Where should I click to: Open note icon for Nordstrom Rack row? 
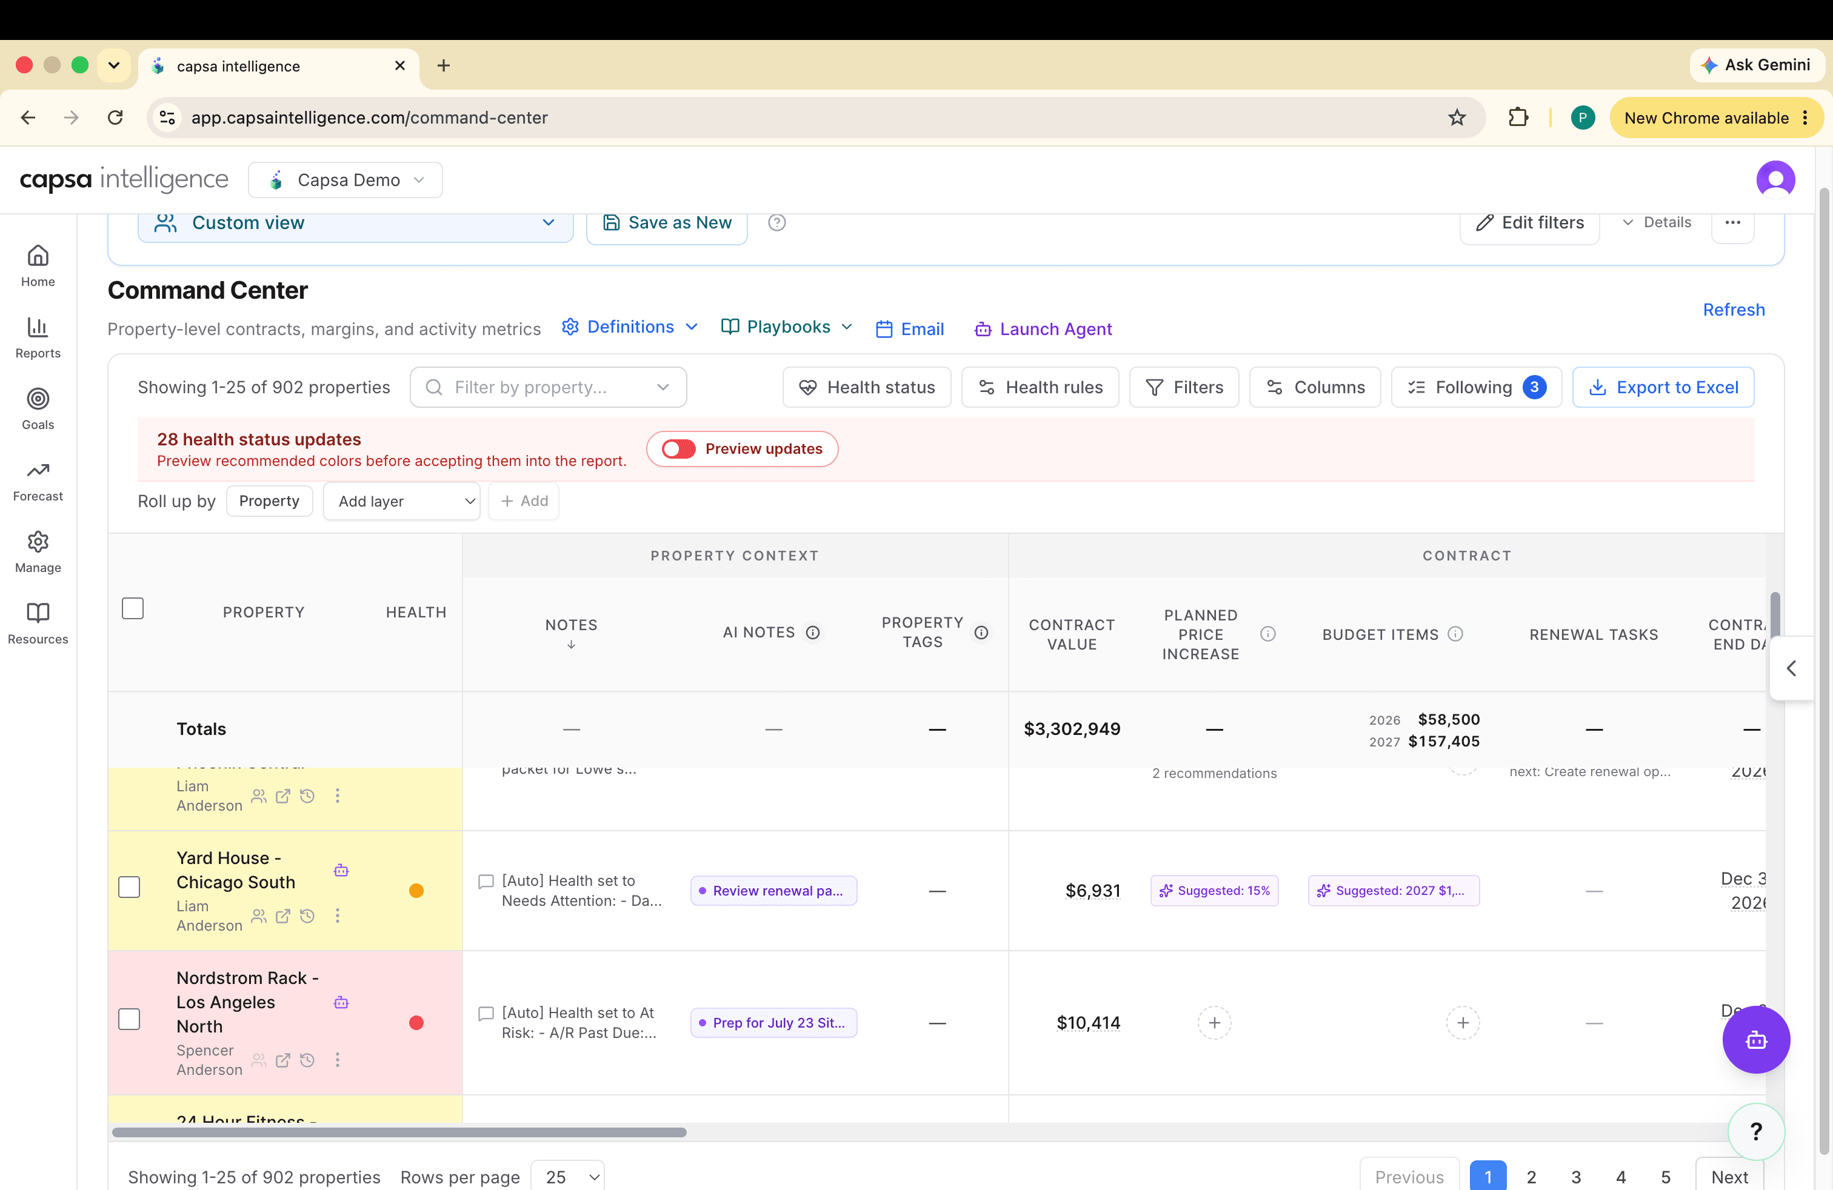tap(486, 1013)
